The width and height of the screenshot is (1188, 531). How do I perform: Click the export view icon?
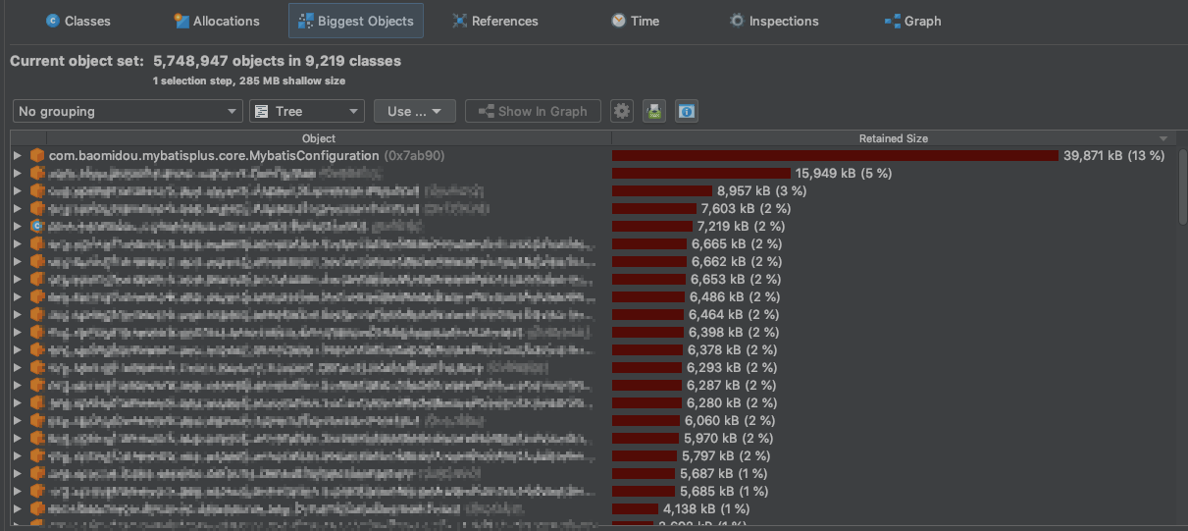653,111
